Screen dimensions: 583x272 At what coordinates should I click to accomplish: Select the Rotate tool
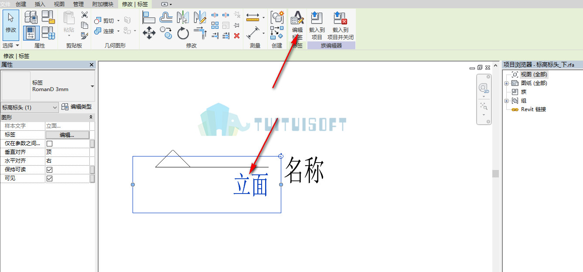(x=183, y=33)
